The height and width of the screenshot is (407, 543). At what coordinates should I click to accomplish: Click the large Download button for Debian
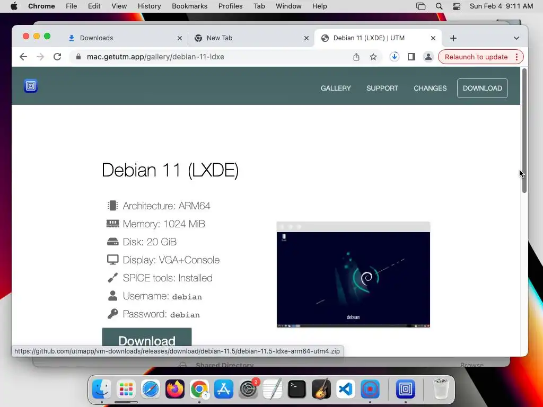pos(147,337)
